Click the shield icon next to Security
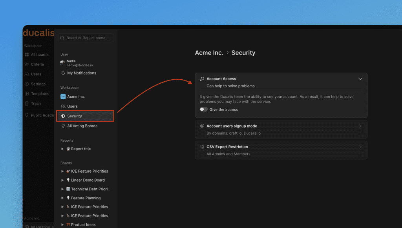The height and width of the screenshot is (228, 402). coord(63,116)
